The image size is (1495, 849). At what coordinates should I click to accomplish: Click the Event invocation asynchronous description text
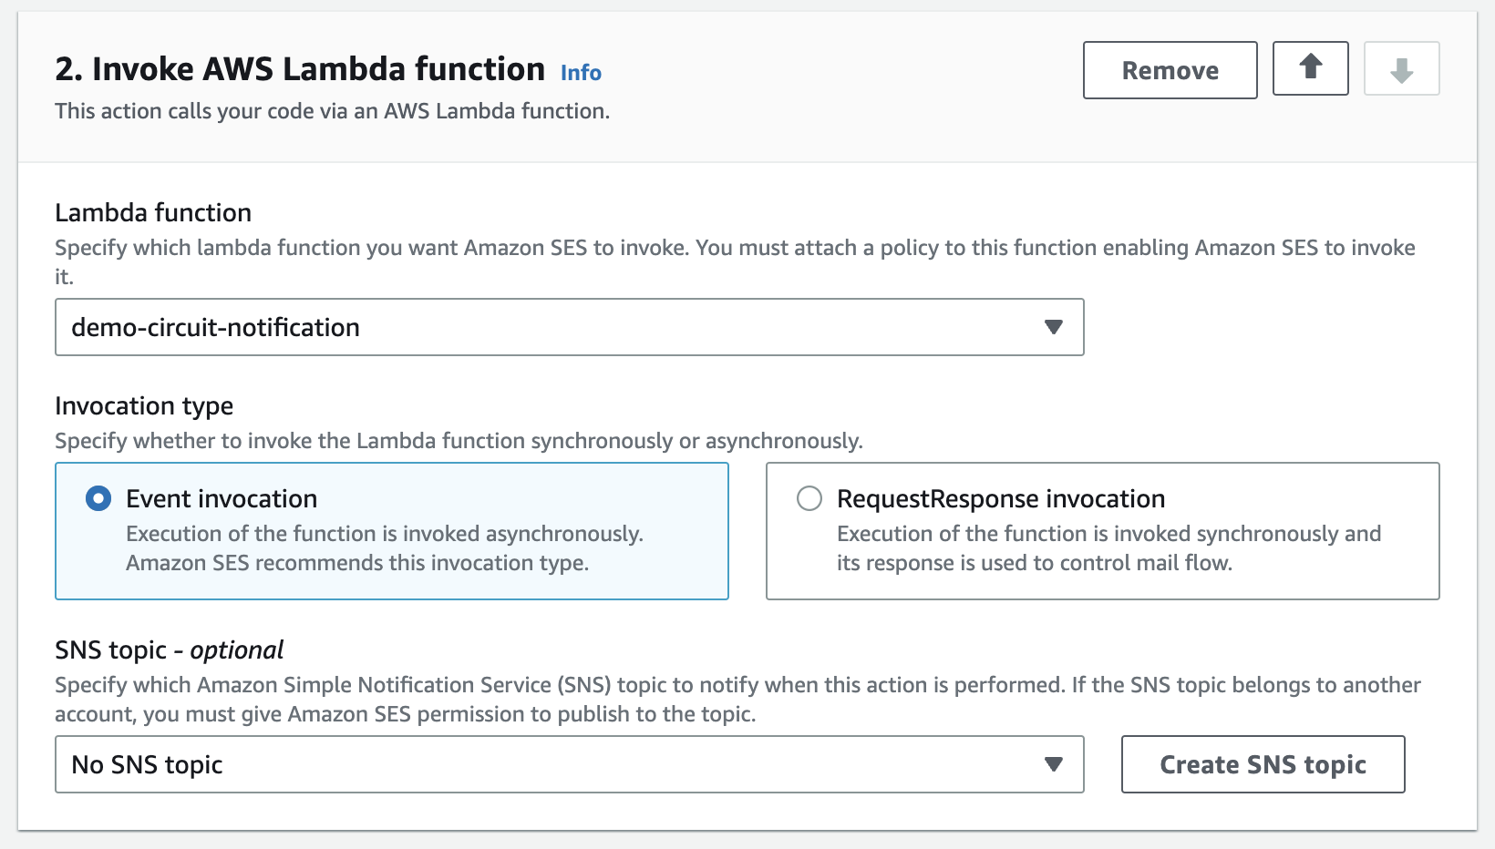tap(384, 547)
